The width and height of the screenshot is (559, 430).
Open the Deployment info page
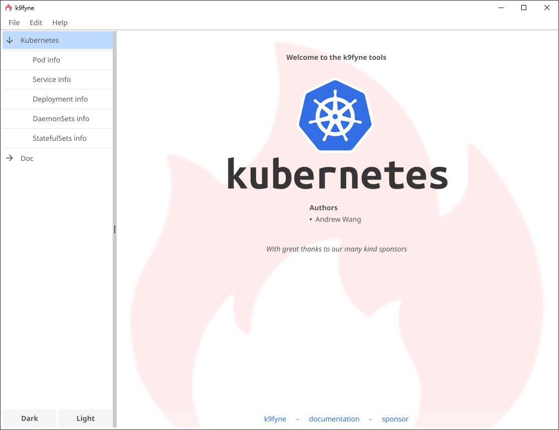pos(57,99)
